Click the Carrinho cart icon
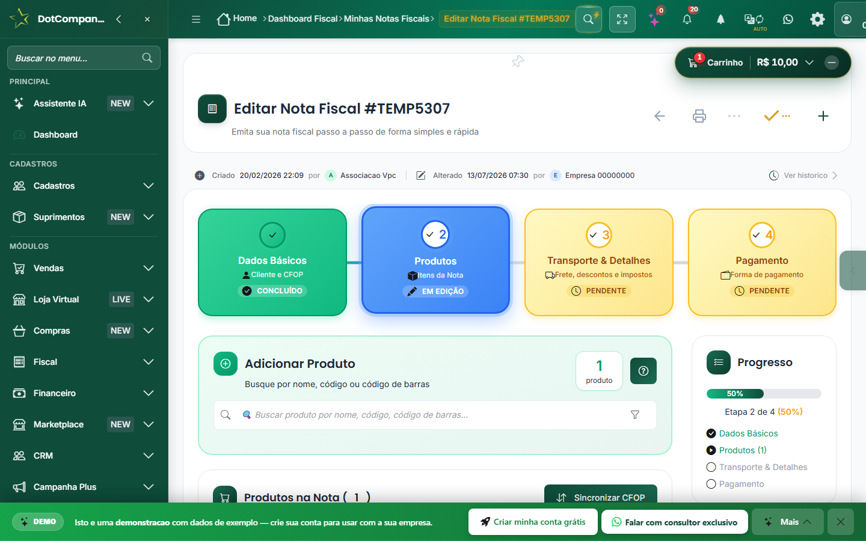 (693, 62)
